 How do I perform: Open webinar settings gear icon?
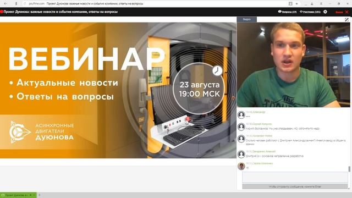[x=325, y=12]
